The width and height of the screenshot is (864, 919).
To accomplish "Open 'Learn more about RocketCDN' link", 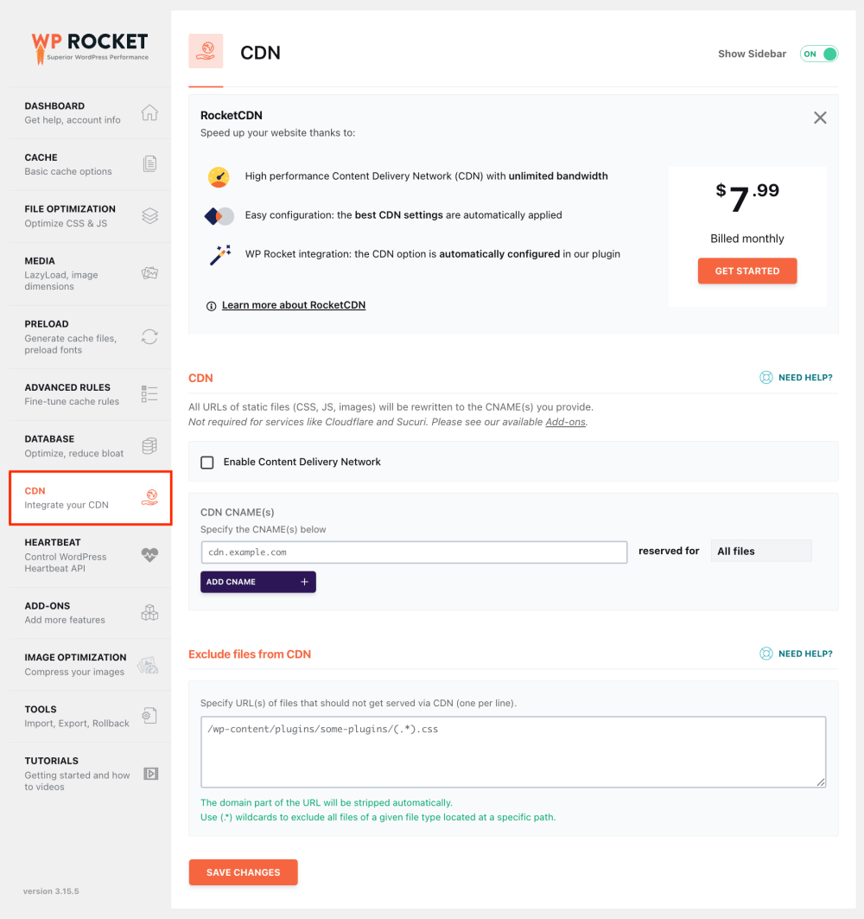I will pos(294,305).
